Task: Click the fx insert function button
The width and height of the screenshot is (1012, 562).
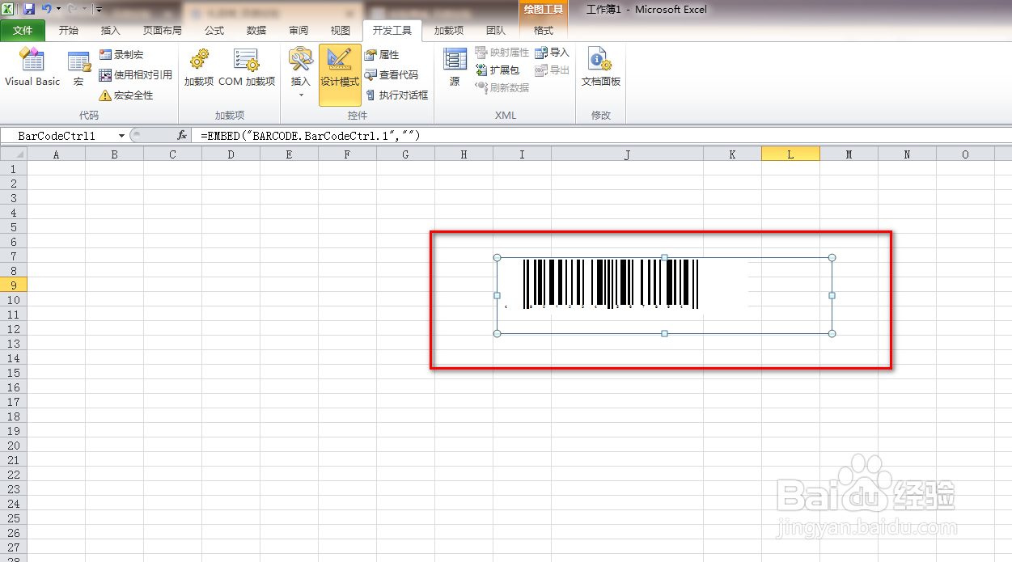Action: point(182,136)
